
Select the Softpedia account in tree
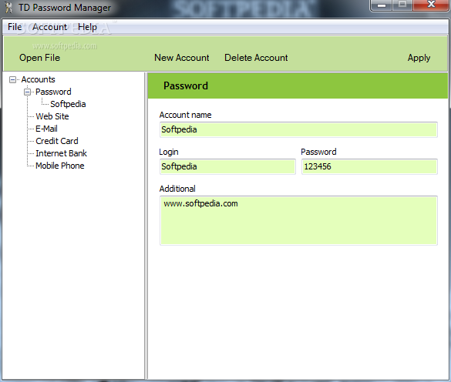(x=68, y=104)
